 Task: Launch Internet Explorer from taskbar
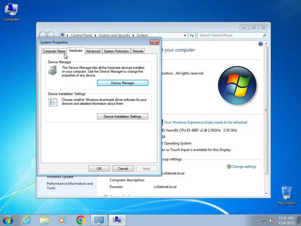[26, 220]
